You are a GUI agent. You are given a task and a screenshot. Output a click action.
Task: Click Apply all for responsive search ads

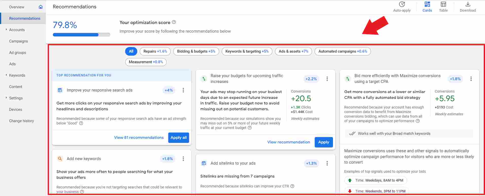179,138
